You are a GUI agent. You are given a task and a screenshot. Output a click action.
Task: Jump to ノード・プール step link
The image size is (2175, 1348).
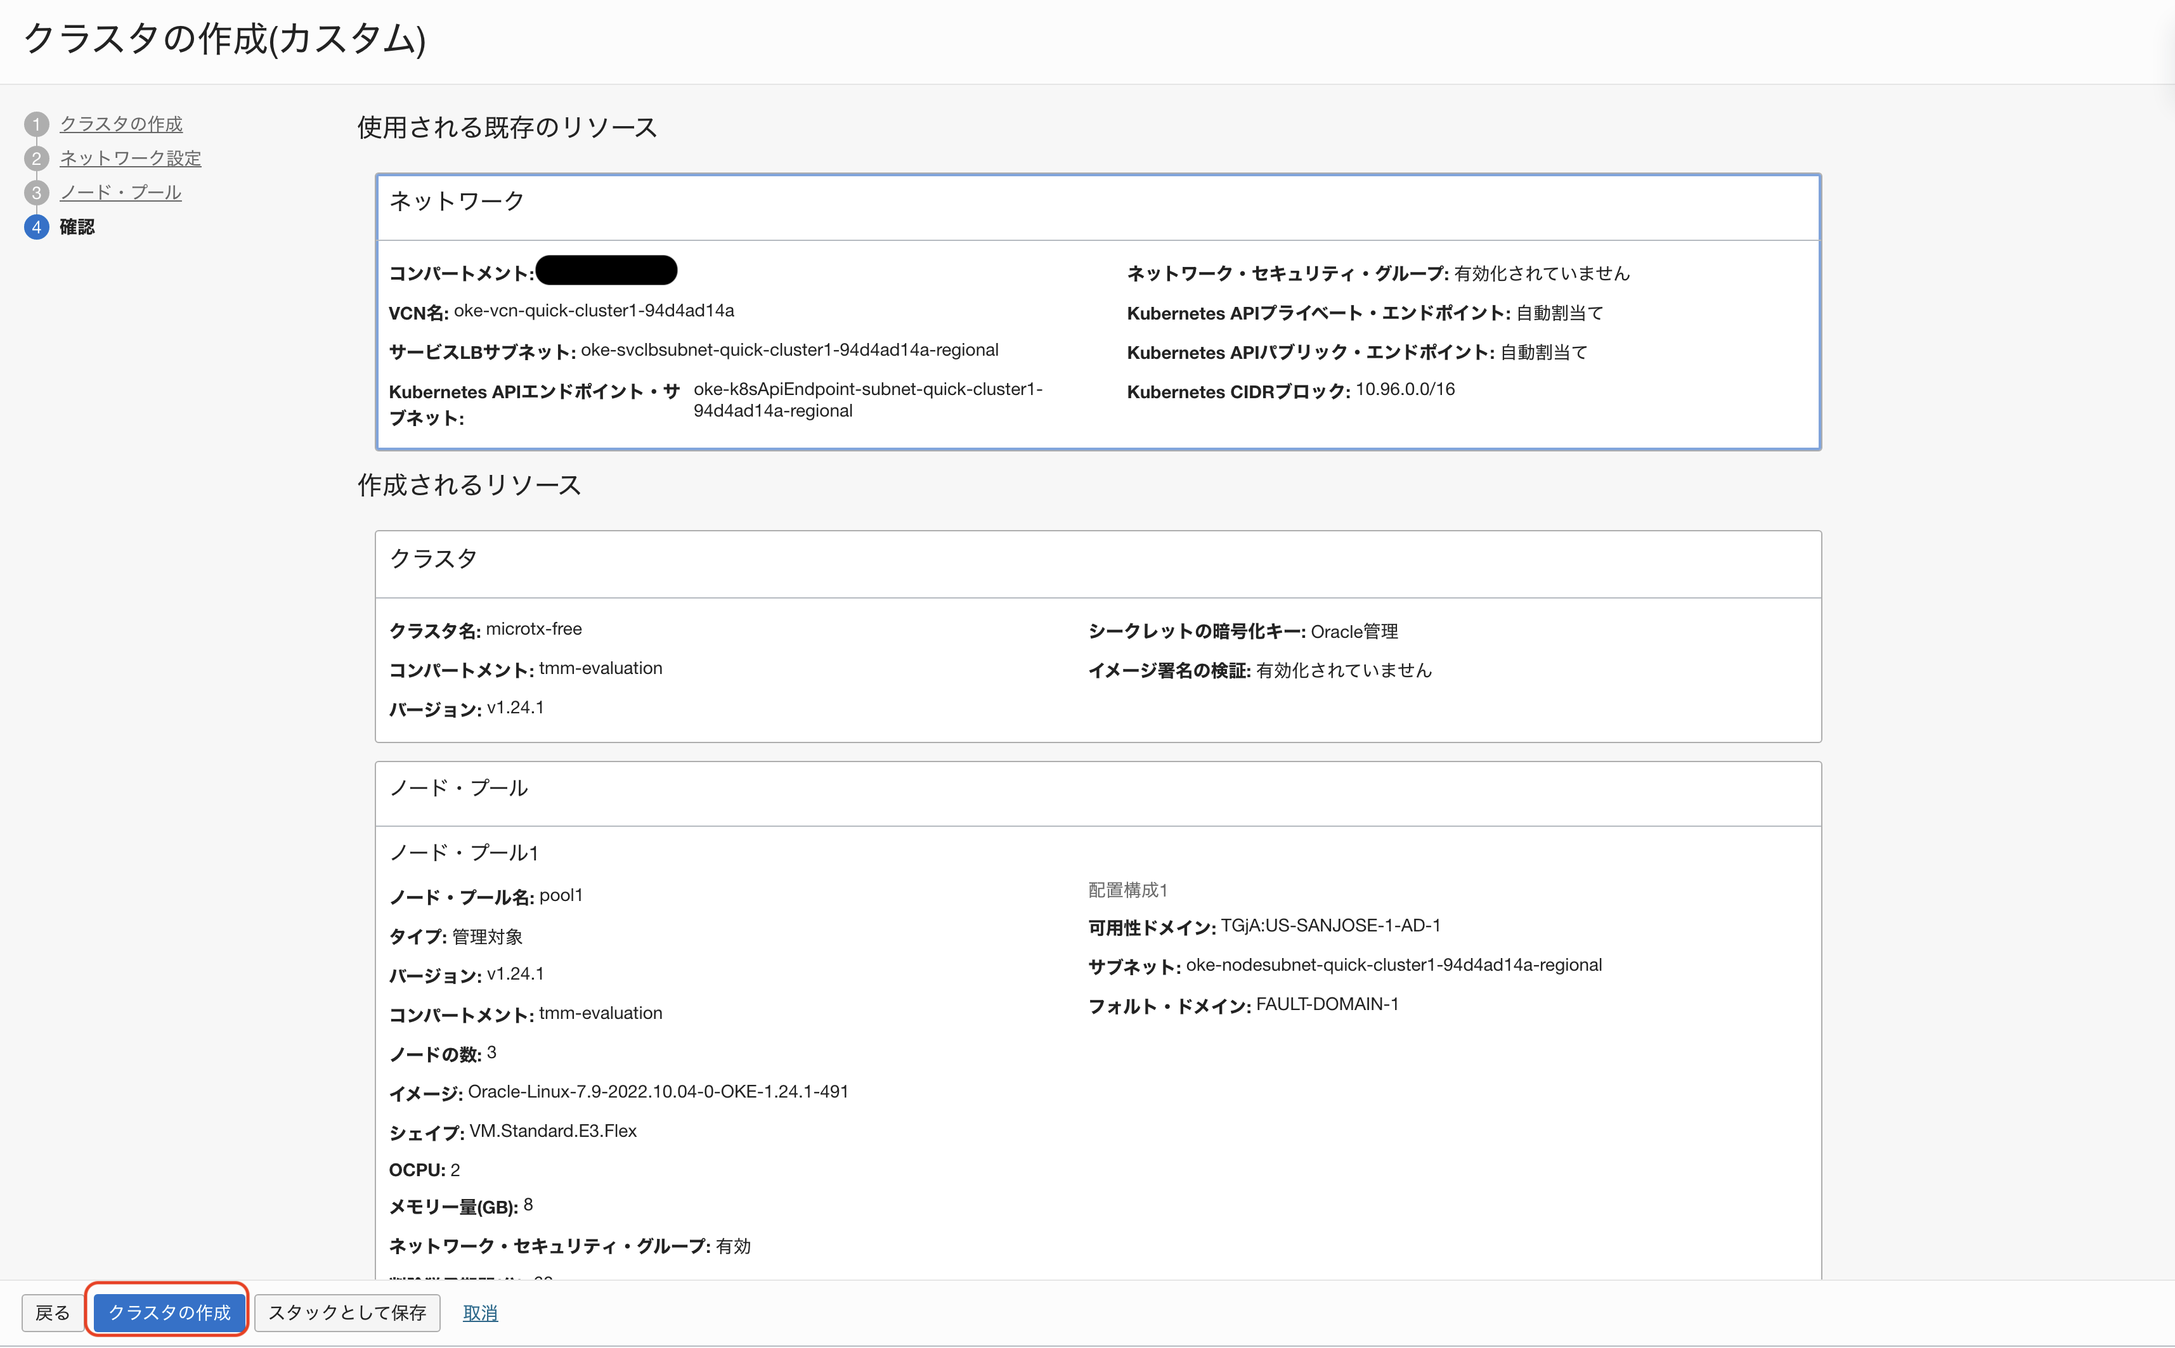tap(120, 193)
